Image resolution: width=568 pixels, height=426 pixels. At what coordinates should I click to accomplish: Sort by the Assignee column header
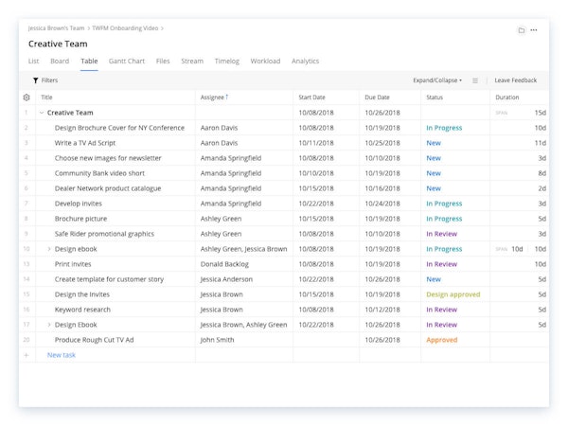pyautogui.click(x=212, y=98)
